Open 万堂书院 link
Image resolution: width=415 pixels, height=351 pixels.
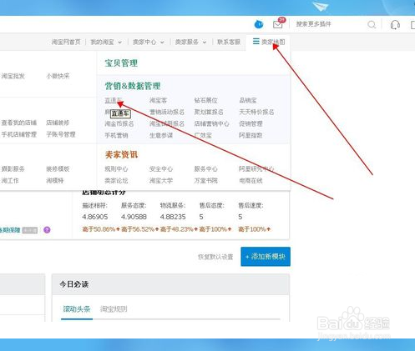(205, 181)
